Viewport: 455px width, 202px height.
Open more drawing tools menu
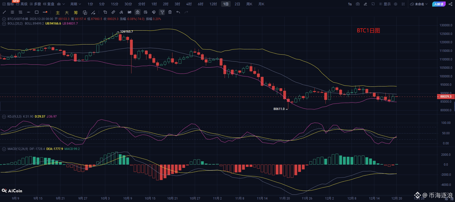(45, 12)
